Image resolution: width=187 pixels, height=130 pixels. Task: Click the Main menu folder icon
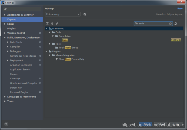(50, 28)
